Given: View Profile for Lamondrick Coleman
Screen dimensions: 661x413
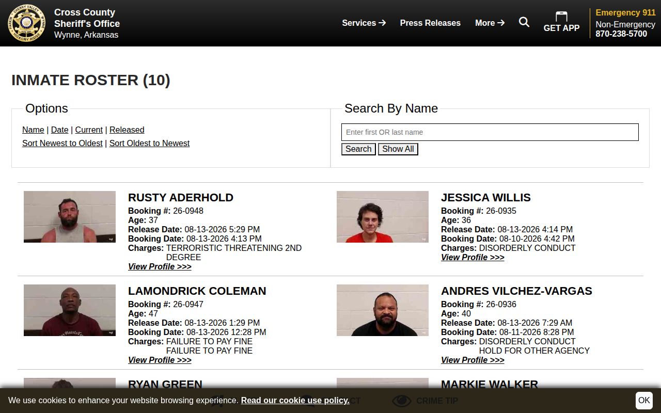Looking at the screenshot, I should click(160, 360).
